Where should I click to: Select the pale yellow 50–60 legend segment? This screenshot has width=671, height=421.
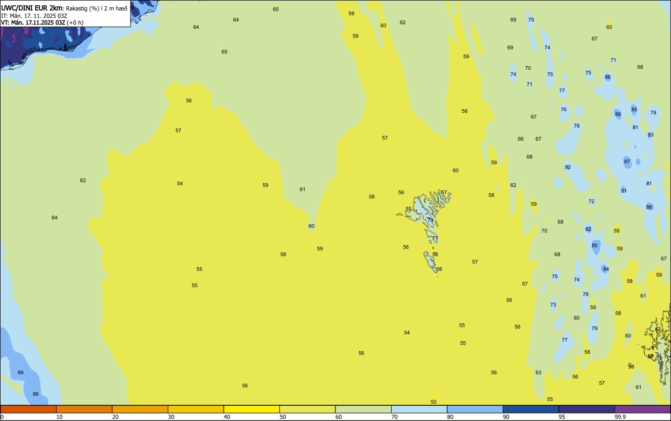[x=307, y=409]
